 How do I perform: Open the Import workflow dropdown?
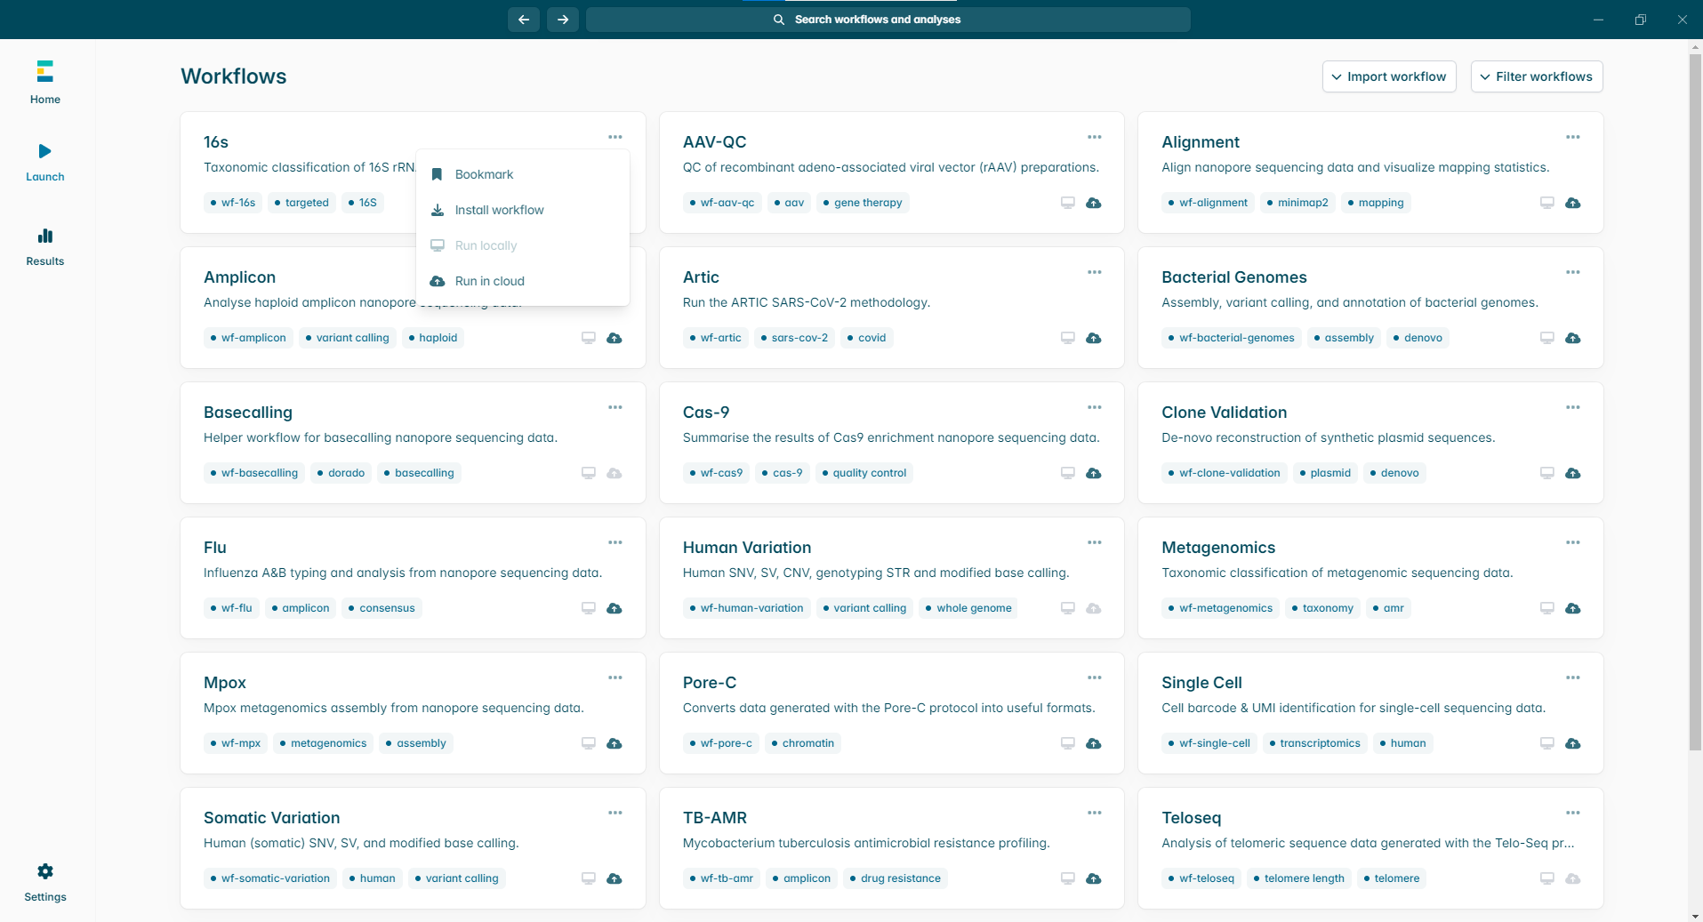tap(1389, 76)
